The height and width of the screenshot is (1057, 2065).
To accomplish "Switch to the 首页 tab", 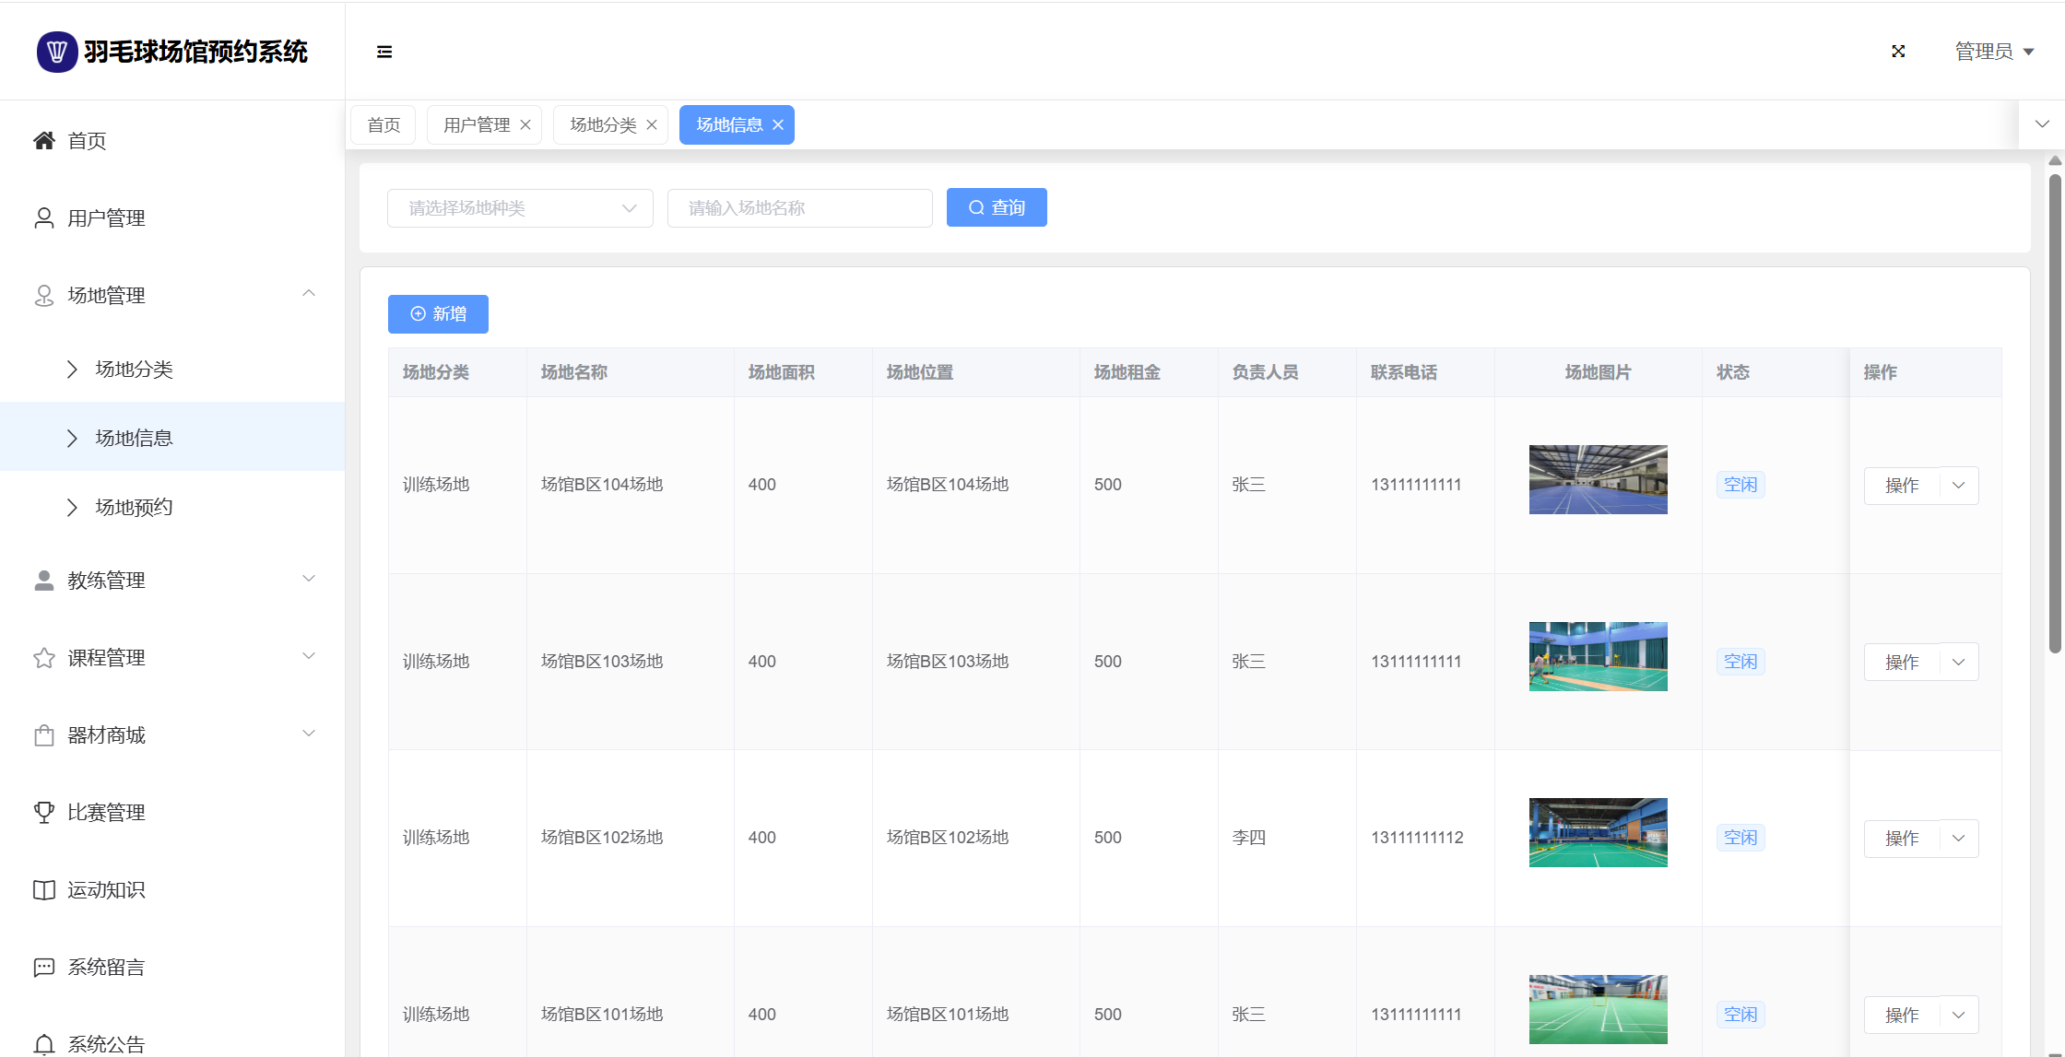I will [x=383, y=124].
